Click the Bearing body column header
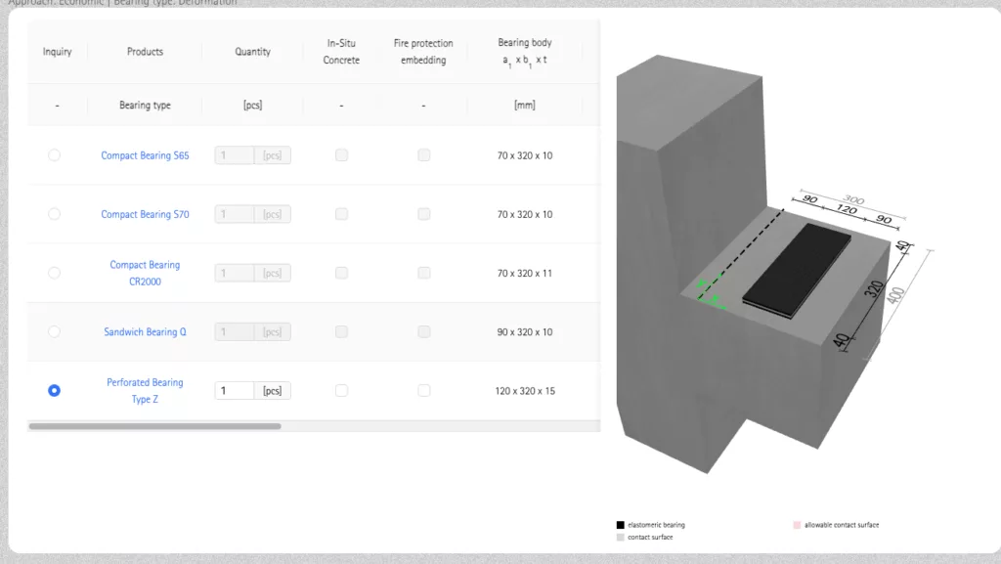The height and width of the screenshot is (564, 1001). point(525,52)
